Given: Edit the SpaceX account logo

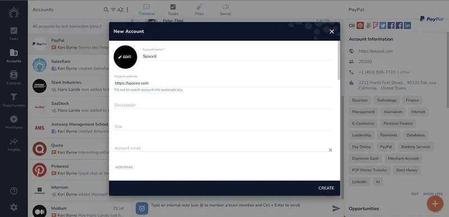Looking at the screenshot, I should (125, 57).
